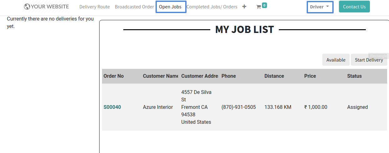The width and height of the screenshot is (389, 153).
Task: Click the no deliveries message text
Action: (x=50, y=22)
